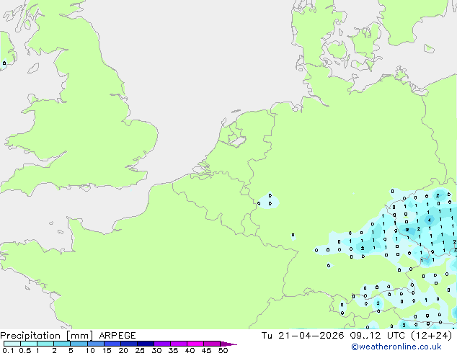
Task: Choose the purple 30–35 mm legend swatch
Action: 162,344
